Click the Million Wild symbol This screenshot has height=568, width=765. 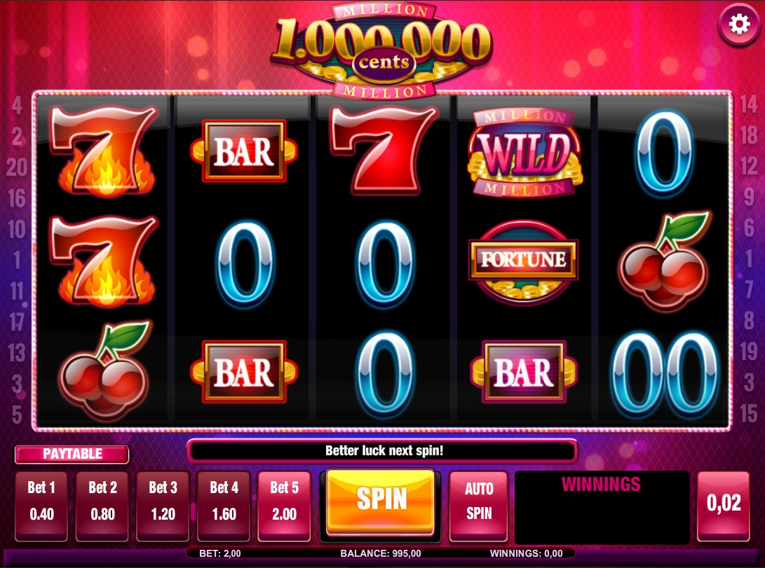click(524, 153)
